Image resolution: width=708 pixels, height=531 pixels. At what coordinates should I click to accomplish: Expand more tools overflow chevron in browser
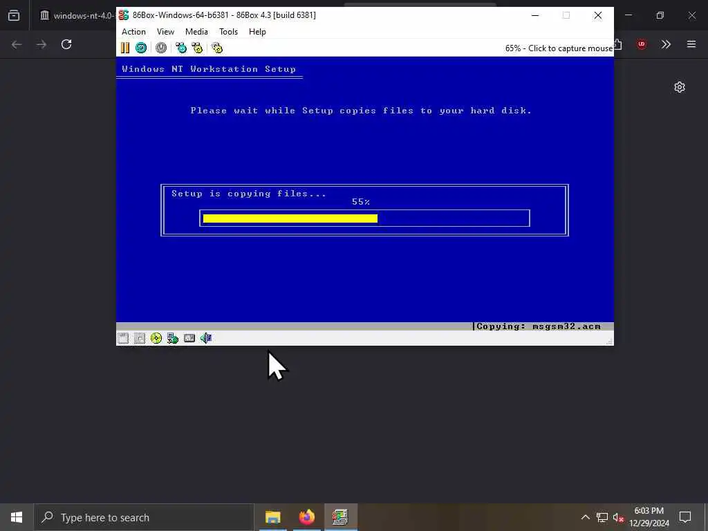666,44
